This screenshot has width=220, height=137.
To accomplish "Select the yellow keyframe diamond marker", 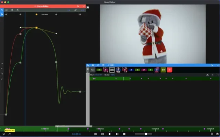I will point(36,14).
